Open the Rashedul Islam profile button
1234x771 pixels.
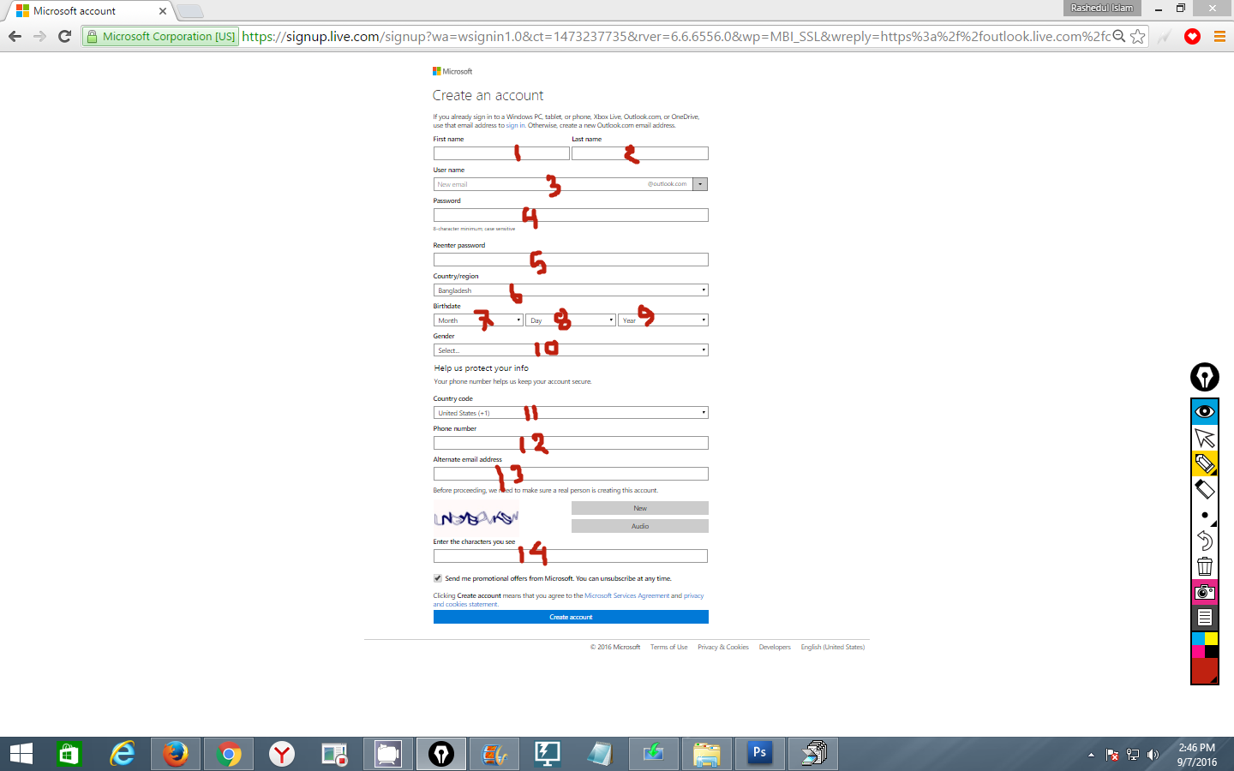(x=1102, y=8)
